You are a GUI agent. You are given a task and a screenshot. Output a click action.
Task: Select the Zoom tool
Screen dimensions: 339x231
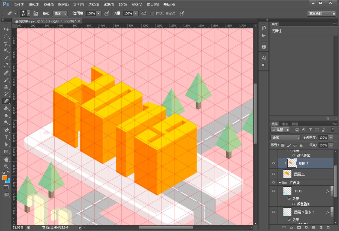(x=6, y=166)
